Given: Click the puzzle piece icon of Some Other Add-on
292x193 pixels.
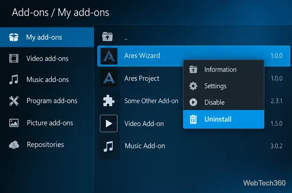Looking at the screenshot, I should pos(109,101).
